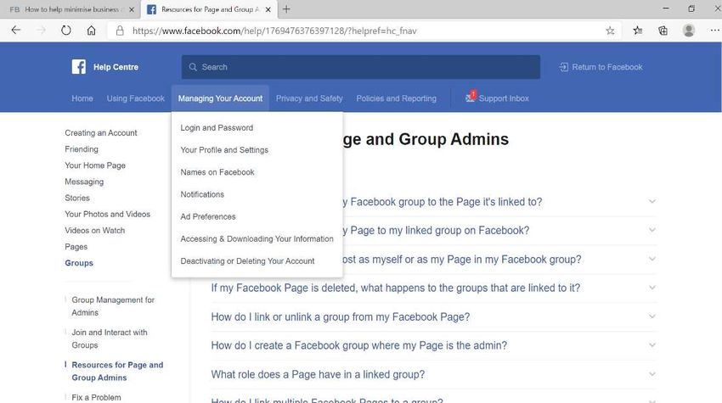Expand chevron for role Page has in linked group
The image size is (722, 403).
tap(652, 374)
